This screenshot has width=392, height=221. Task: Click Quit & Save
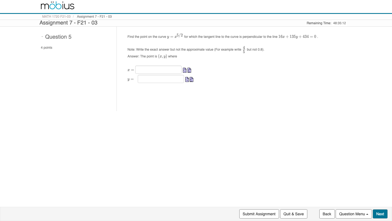click(x=293, y=214)
